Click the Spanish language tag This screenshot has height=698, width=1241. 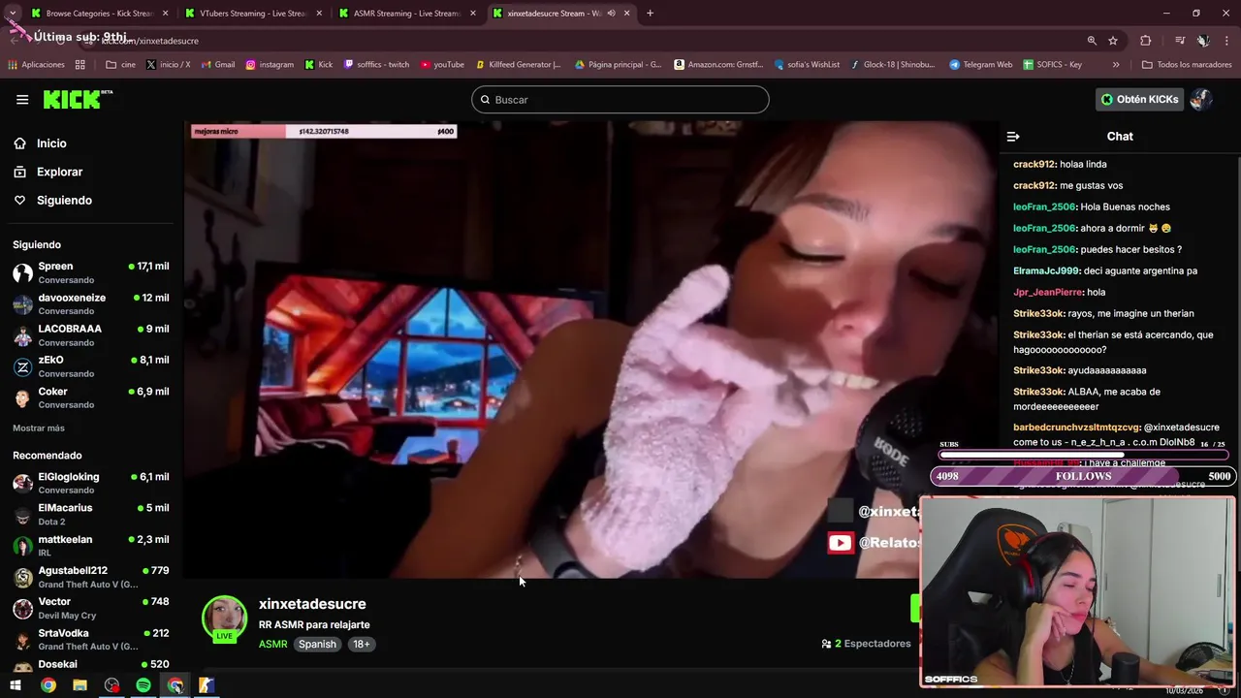click(317, 644)
